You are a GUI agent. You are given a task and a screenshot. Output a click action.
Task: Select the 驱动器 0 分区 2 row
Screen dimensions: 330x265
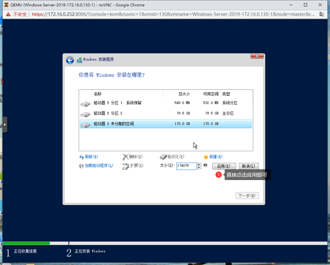[166, 113]
